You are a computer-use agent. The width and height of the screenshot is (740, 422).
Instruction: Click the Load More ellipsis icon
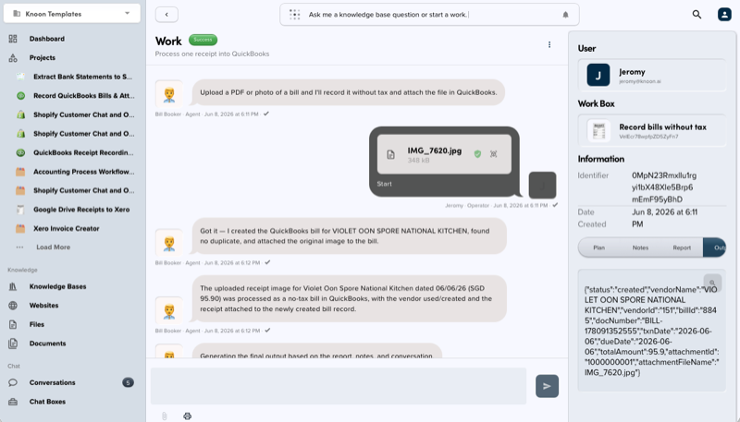(19, 247)
